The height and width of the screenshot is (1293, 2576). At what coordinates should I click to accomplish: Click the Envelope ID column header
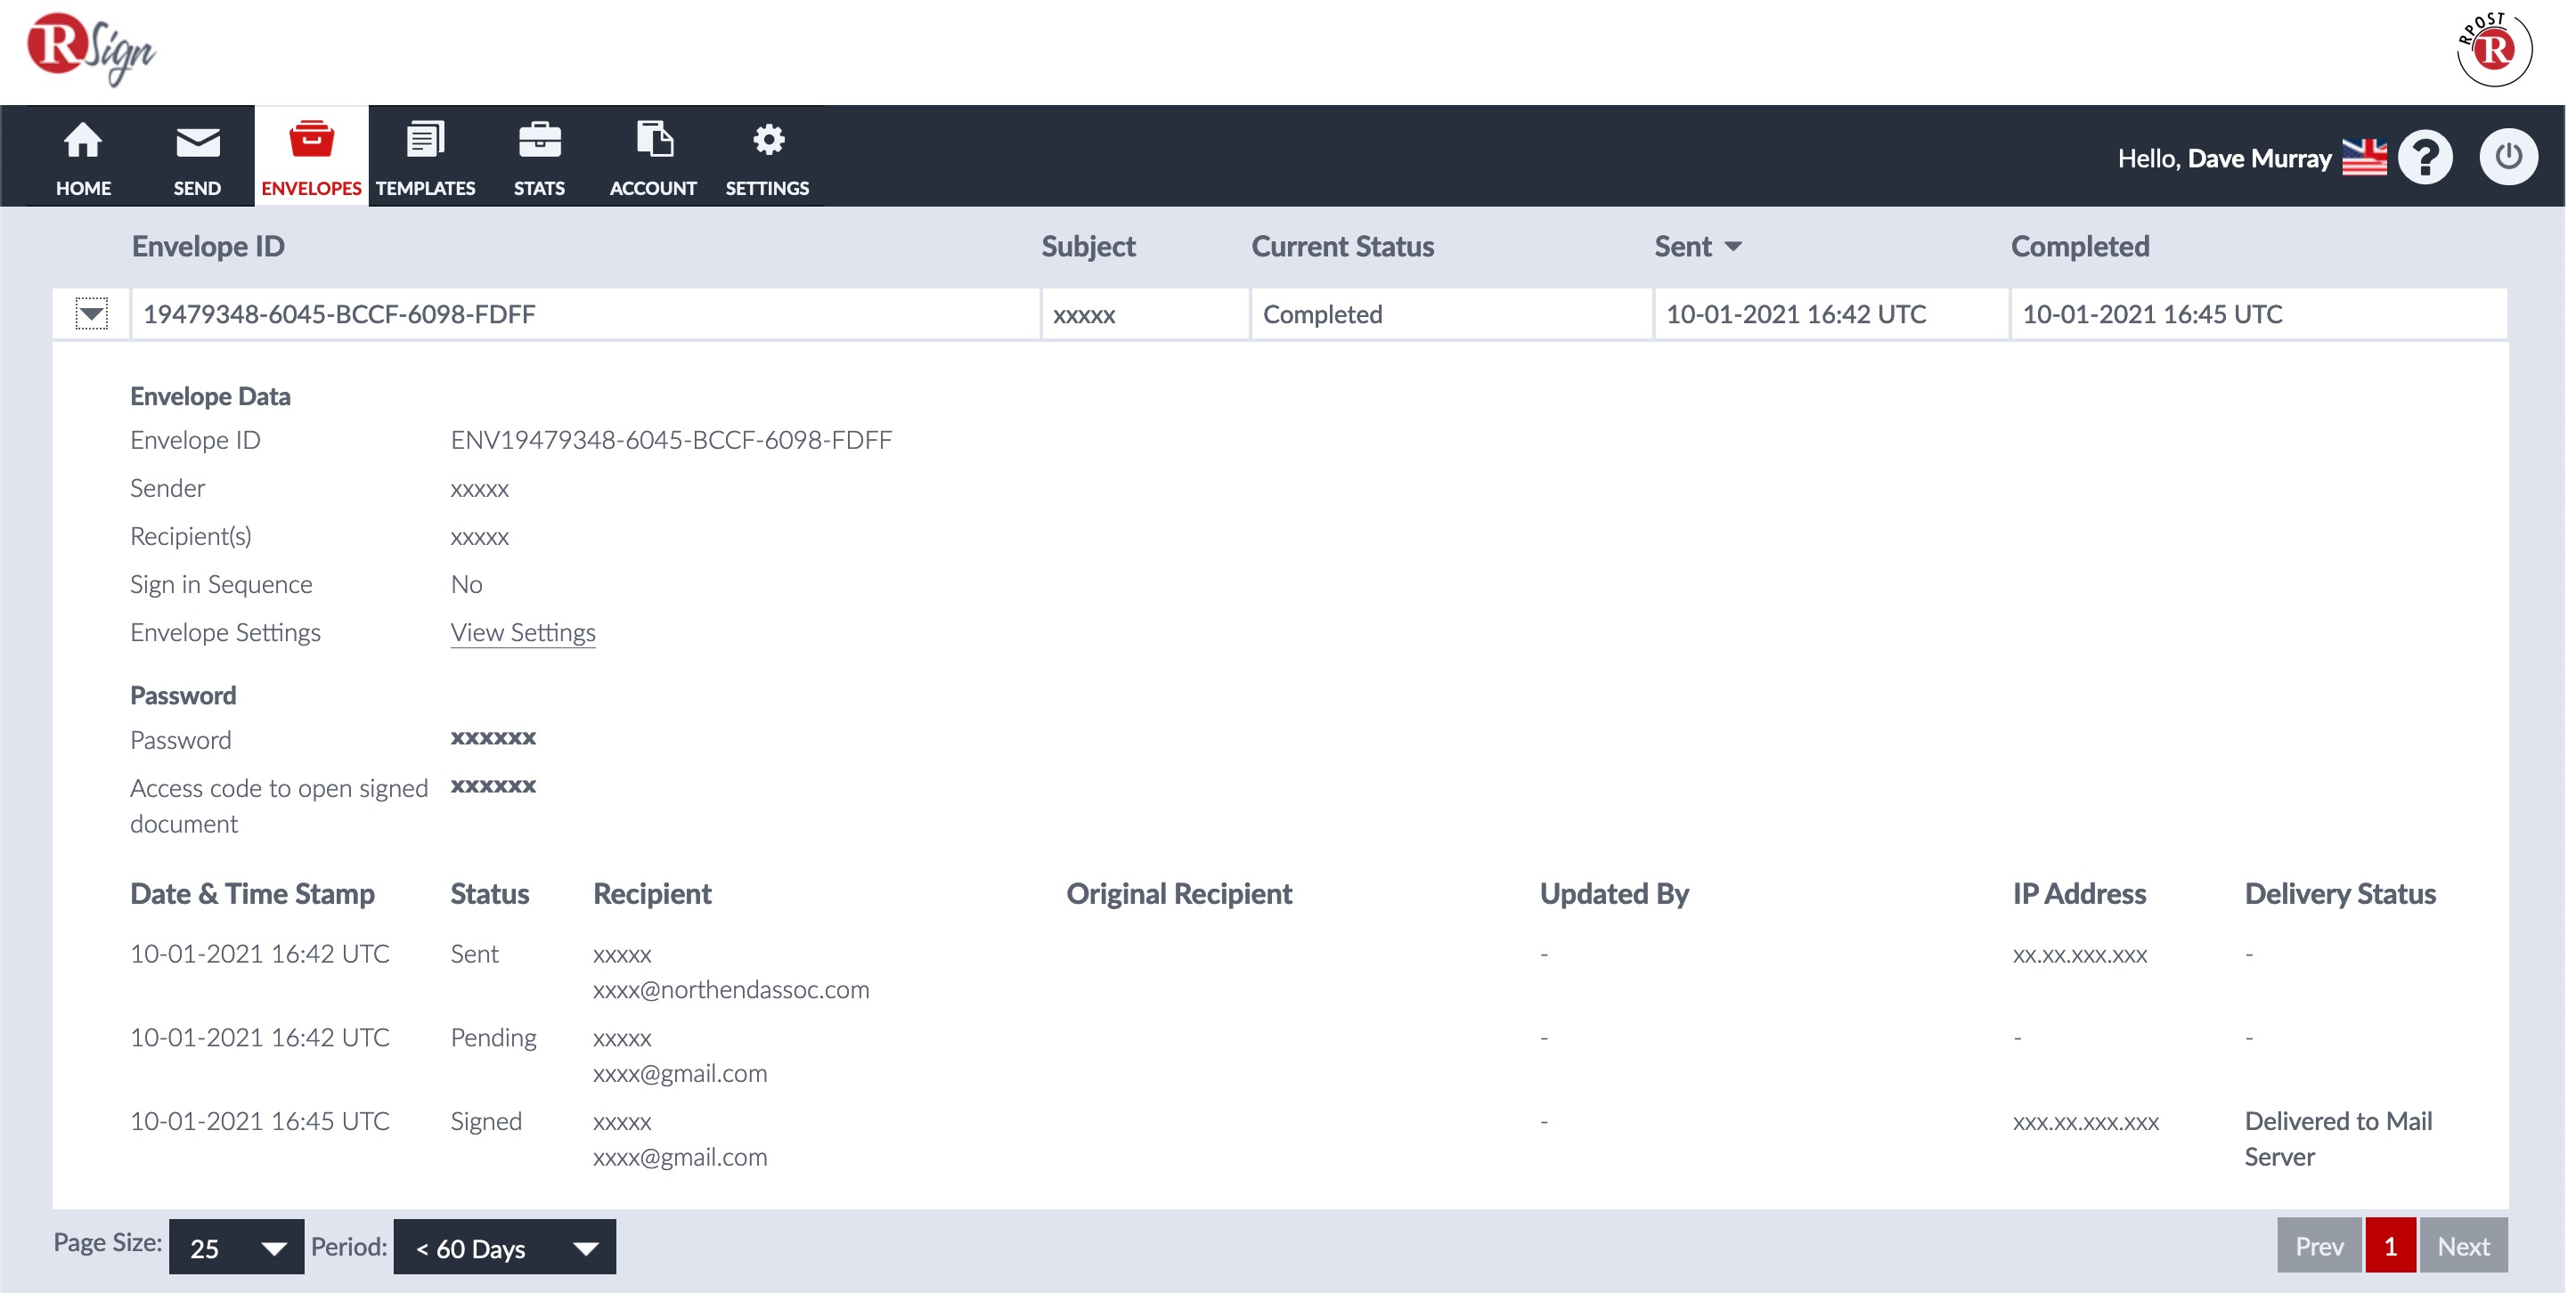pos(208,247)
